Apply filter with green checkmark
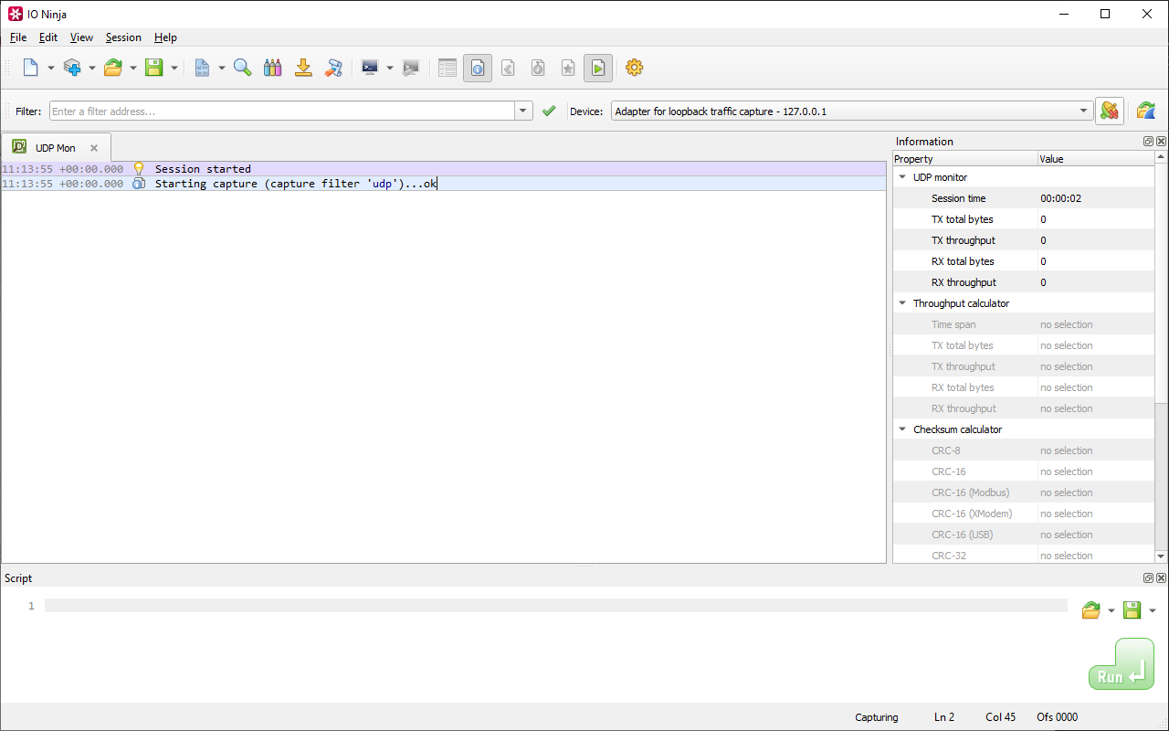 pyautogui.click(x=549, y=111)
